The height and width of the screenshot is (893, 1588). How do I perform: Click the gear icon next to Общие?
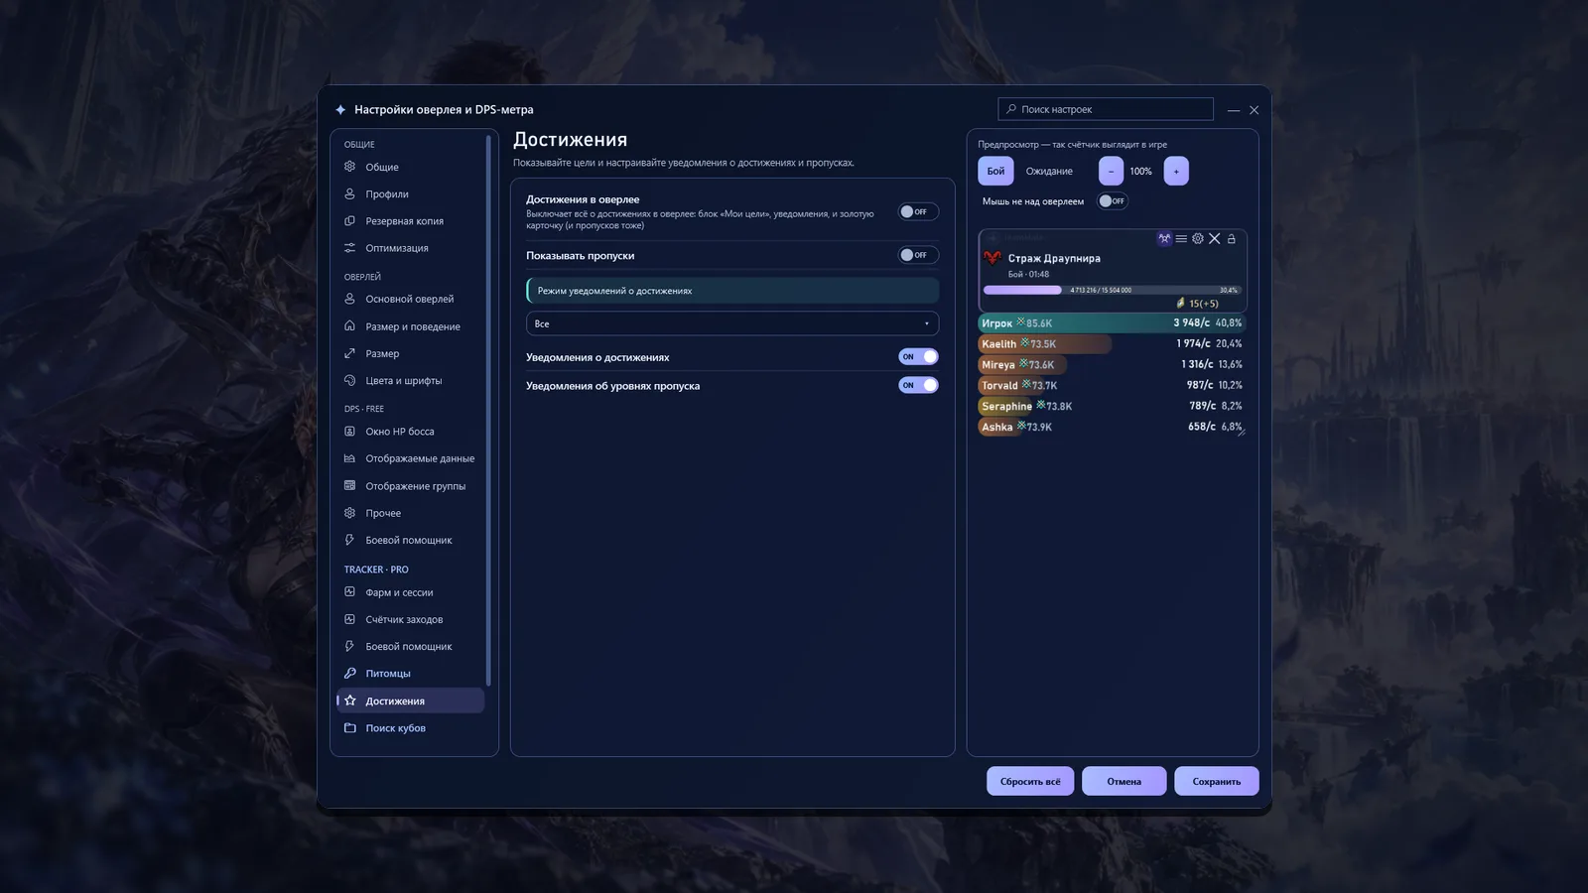[349, 167]
